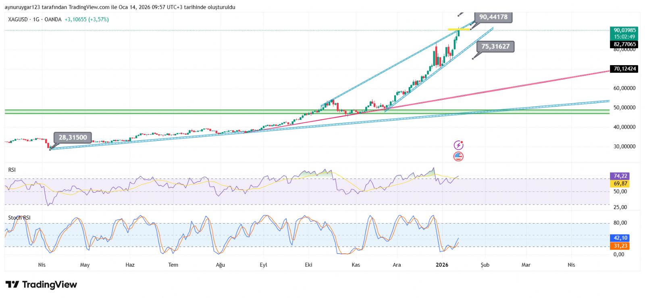Screen dimensions: 645x298
Task: Click the purple lightning bolt event icon
Action: coord(458,145)
